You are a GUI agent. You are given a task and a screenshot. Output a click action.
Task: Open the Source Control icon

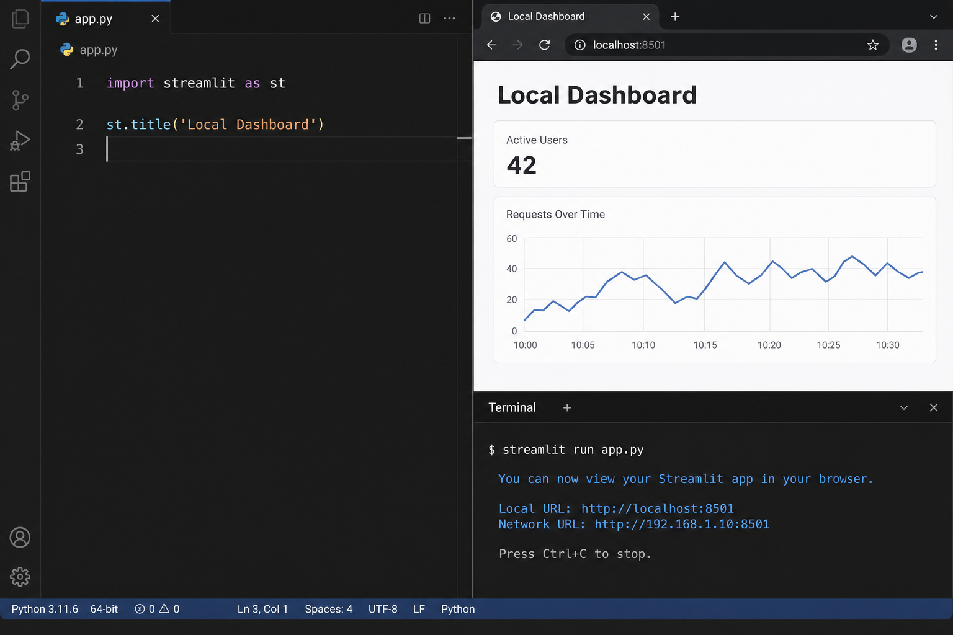[20, 100]
